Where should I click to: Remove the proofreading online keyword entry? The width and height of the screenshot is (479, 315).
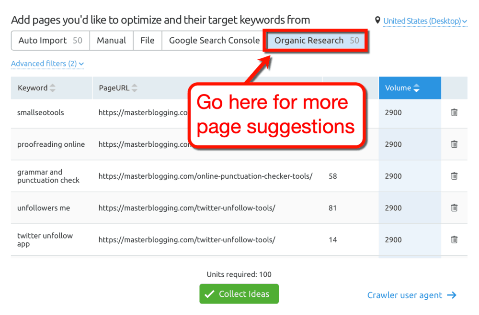[x=454, y=144]
